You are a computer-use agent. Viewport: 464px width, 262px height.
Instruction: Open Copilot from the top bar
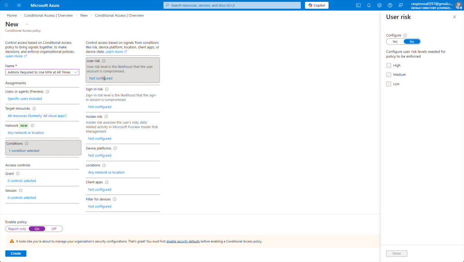point(316,5)
